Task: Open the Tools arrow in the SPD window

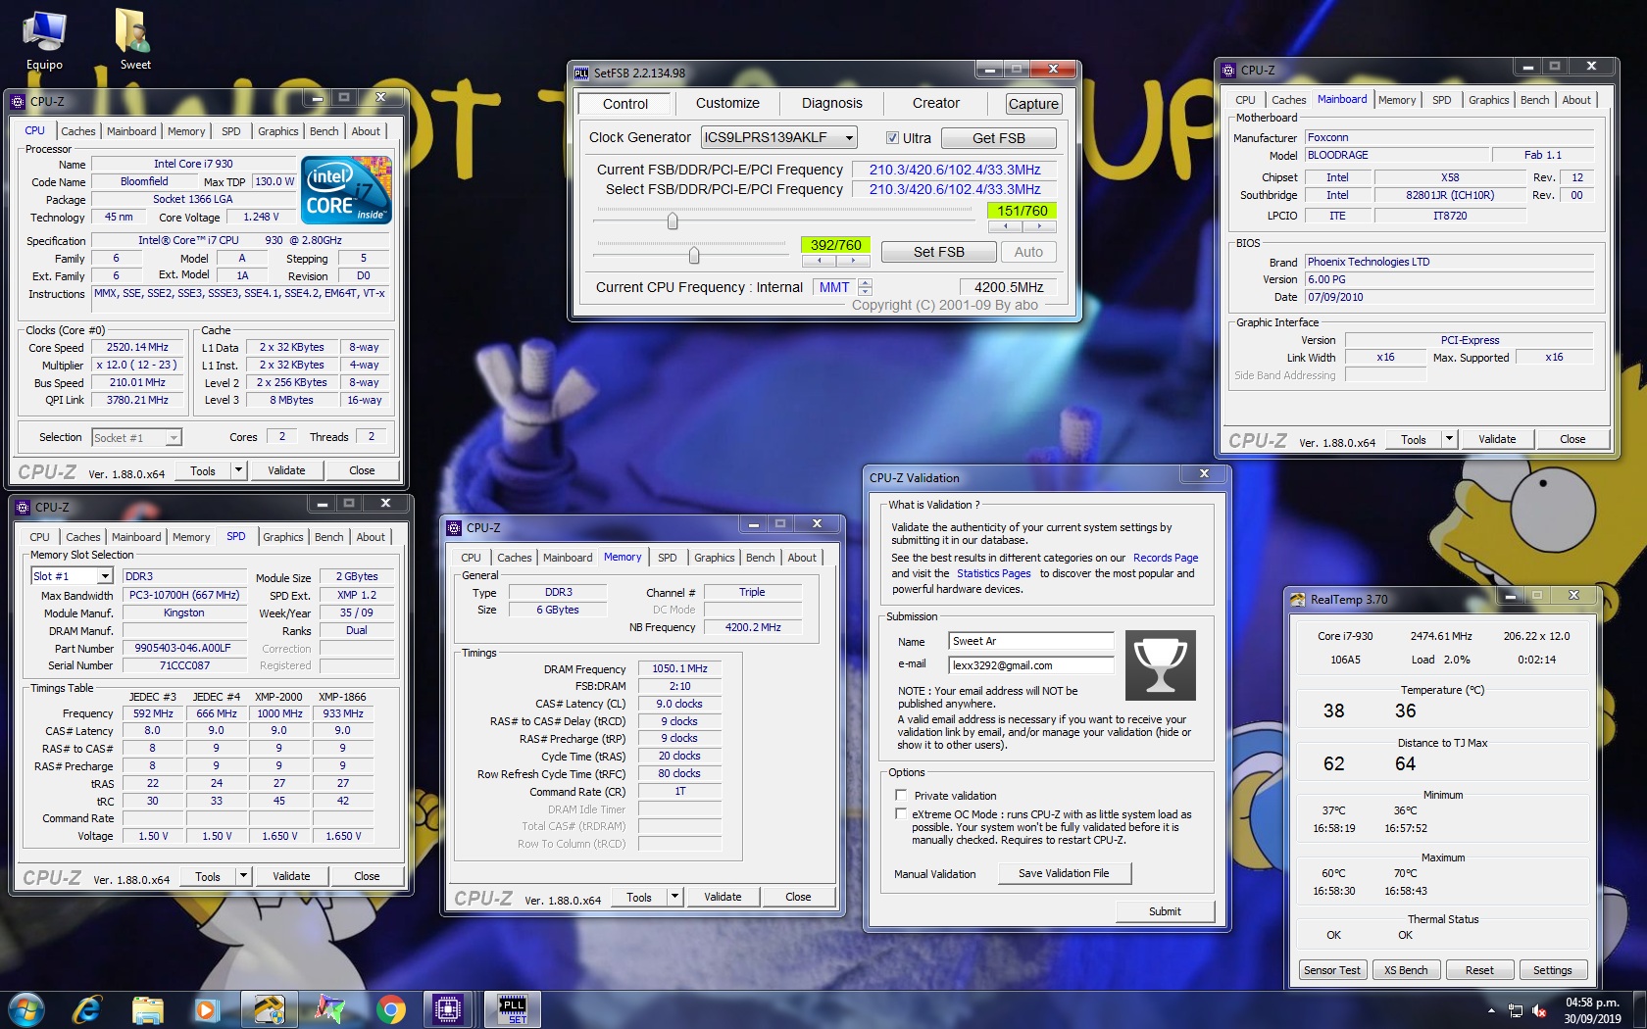Action: pyautogui.click(x=243, y=876)
